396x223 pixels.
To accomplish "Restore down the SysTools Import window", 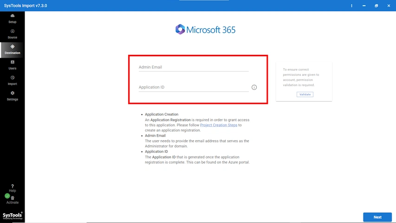I will tap(377, 6).
